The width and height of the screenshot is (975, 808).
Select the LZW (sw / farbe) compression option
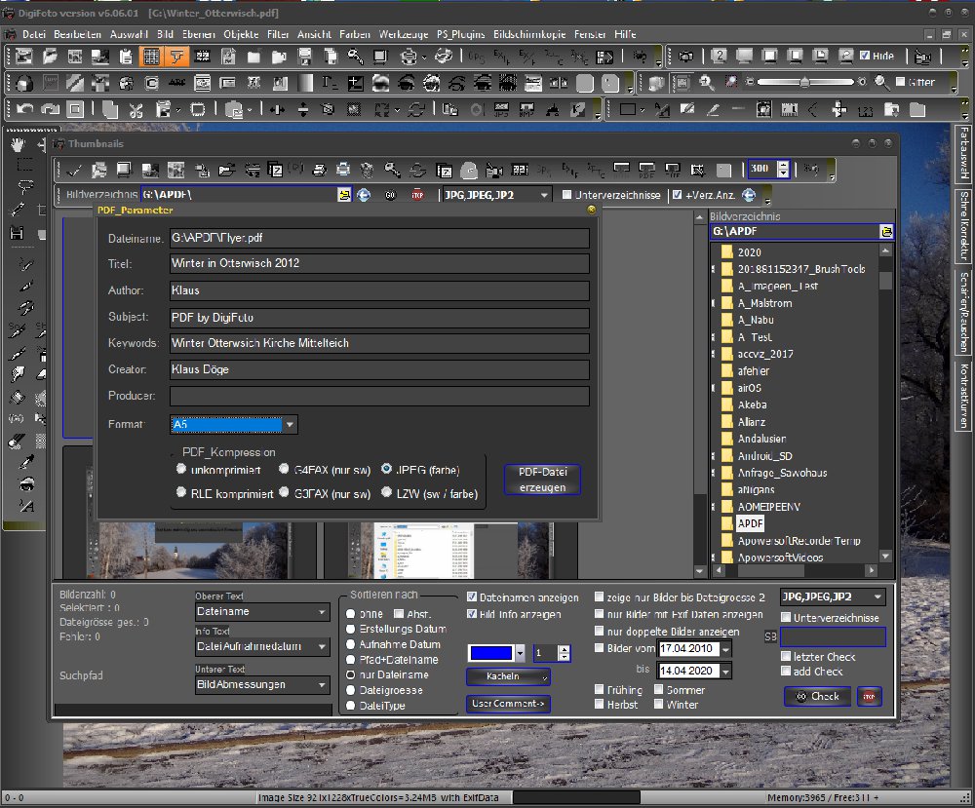(x=388, y=493)
